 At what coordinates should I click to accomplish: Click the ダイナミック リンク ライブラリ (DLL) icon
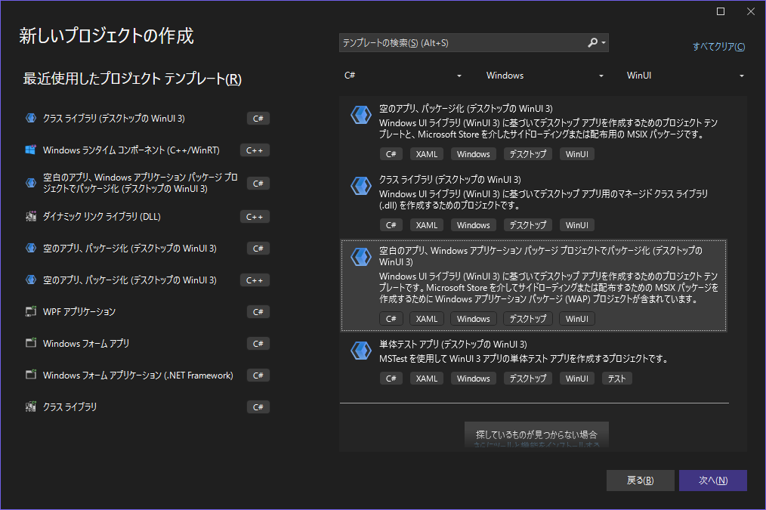click(x=29, y=216)
